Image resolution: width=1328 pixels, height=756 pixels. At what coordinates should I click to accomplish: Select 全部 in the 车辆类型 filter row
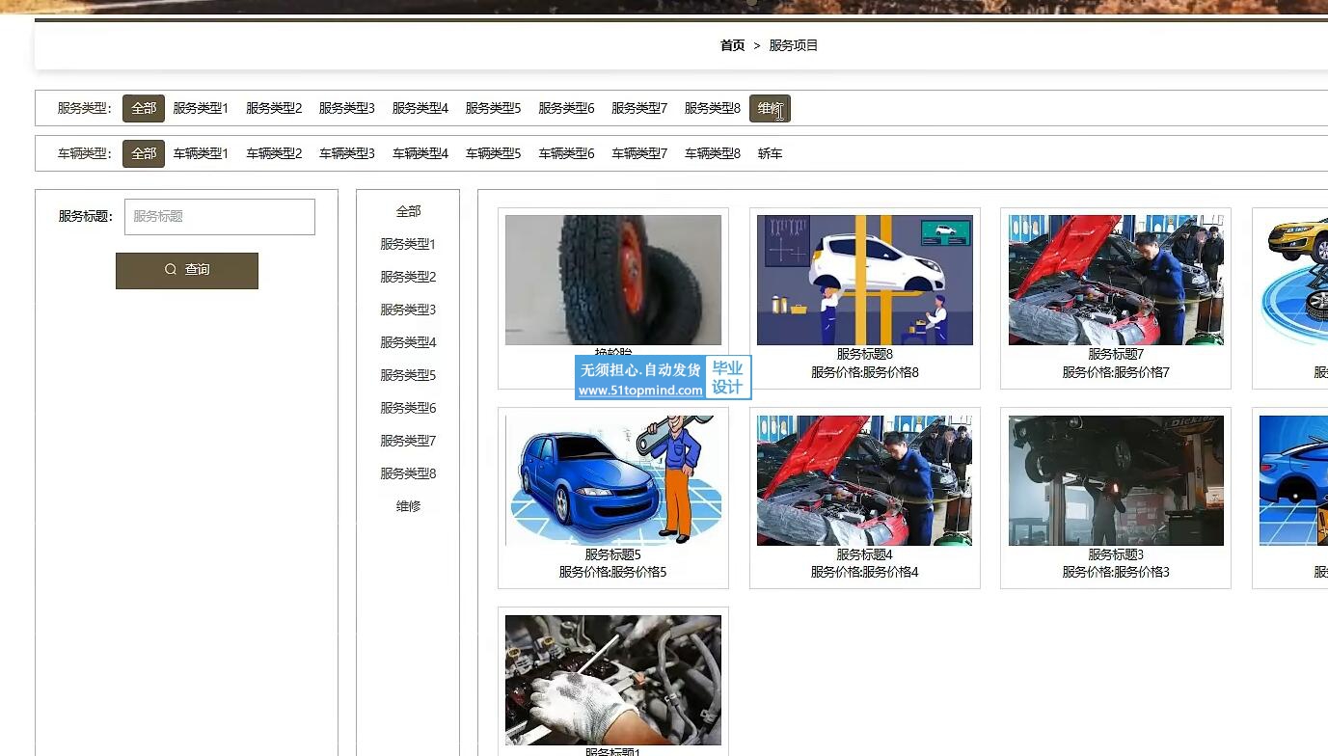click(x=144, y=153)
